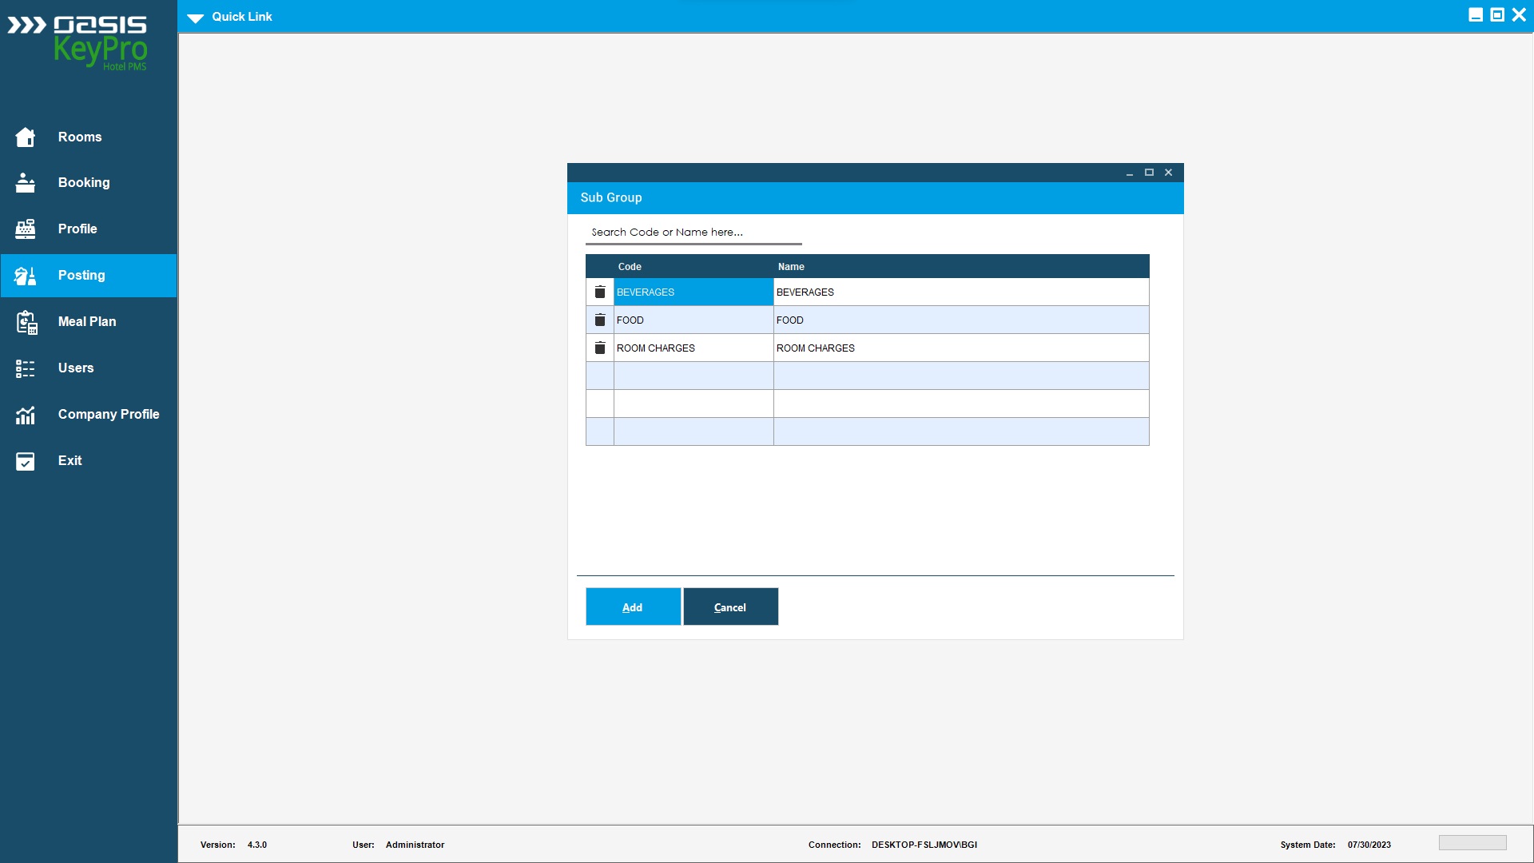Expand the Quick Link dropdown arrow
The height and width of the screenshot is (863, 1534).
196,18
